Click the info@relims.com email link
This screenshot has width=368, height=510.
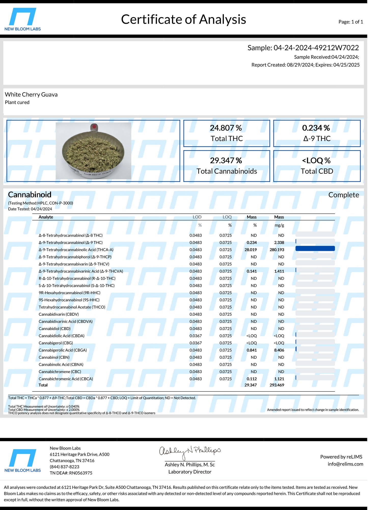click(x=345, y=464)
